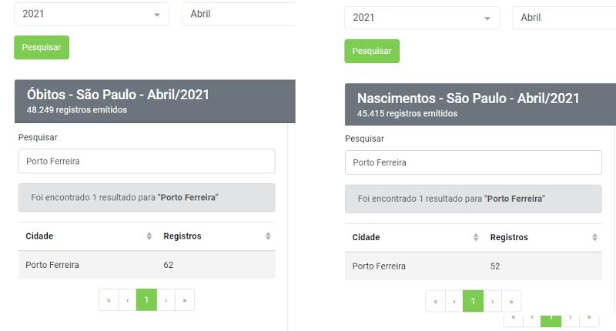Go to last page in Nascimentos pagination
The width and height of the screenshot is (616, 331).
click(512, 301)
